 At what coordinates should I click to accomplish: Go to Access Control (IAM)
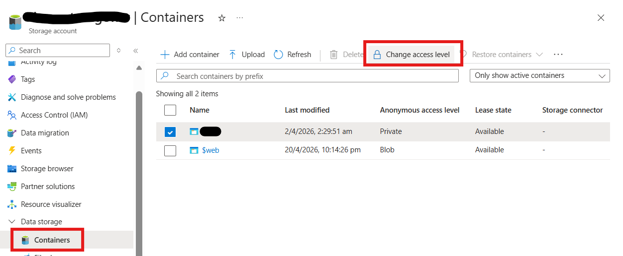click(x=54, y=115)
